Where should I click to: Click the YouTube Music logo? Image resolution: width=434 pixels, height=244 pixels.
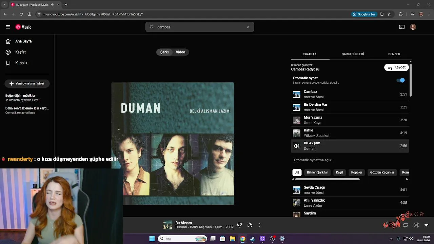click(x=23, y=27)
